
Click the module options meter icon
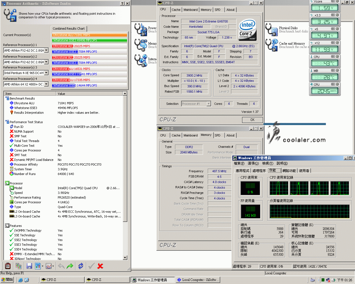(x=8, y=266)
